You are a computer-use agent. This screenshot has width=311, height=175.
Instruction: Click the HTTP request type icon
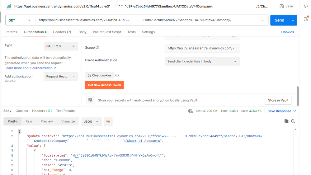(9, 6)
